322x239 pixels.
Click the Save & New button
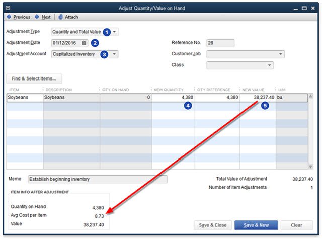point(256,225)
